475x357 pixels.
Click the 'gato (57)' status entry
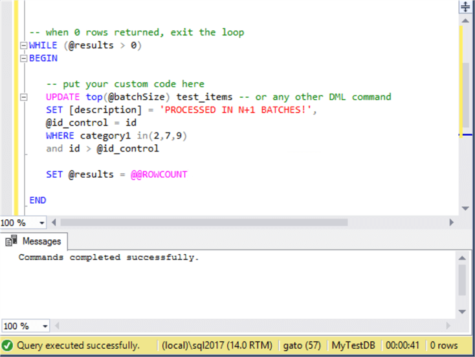tap(302, 345)
